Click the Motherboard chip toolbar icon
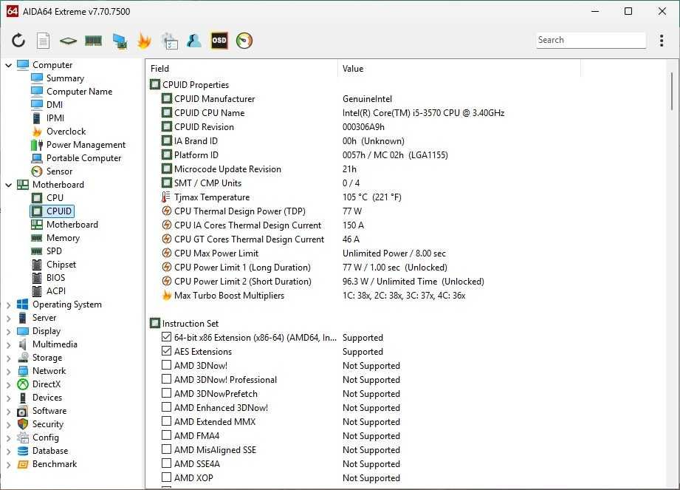The image size is (680, 490). pyautogui.click(x=68, y=41)
